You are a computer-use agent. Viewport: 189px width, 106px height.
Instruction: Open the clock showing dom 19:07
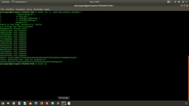tap(94, 2)
